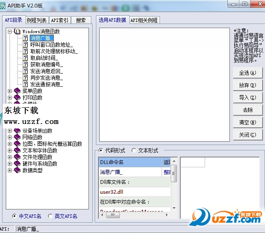Click the question-mark icon beside 获取消息编号_

[25, 64]
